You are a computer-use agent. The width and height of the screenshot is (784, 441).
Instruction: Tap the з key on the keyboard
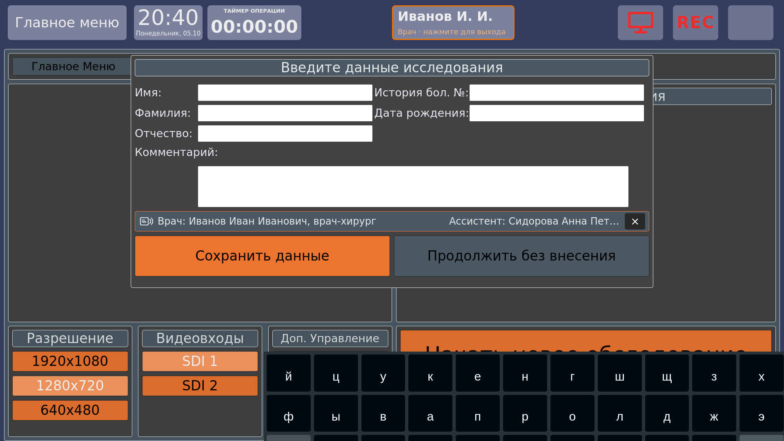714,373
